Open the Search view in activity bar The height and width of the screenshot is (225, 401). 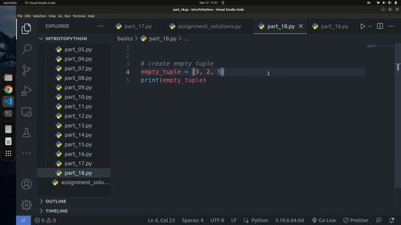pos(26,49)
